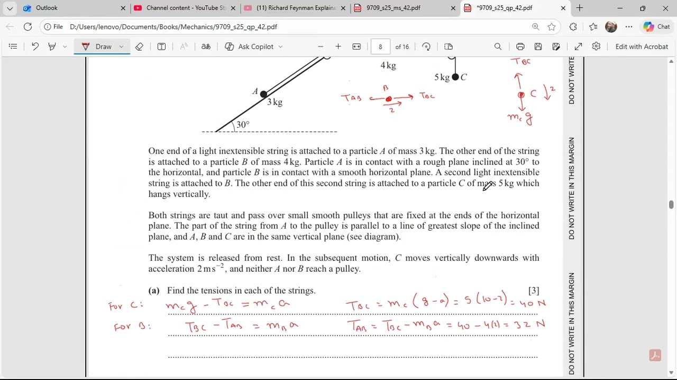Image resolution: width=677 pixels, height=380 pixels.
Task: Open the table of contents panel
Action: pos(13,46)
